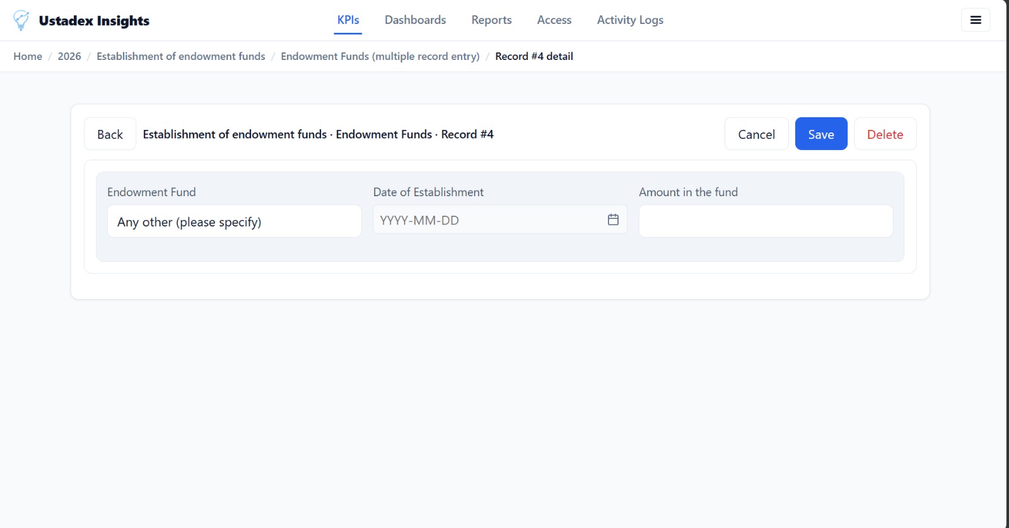
Task: Focus the Date of Establishment input
Action: tap(500, 220)
